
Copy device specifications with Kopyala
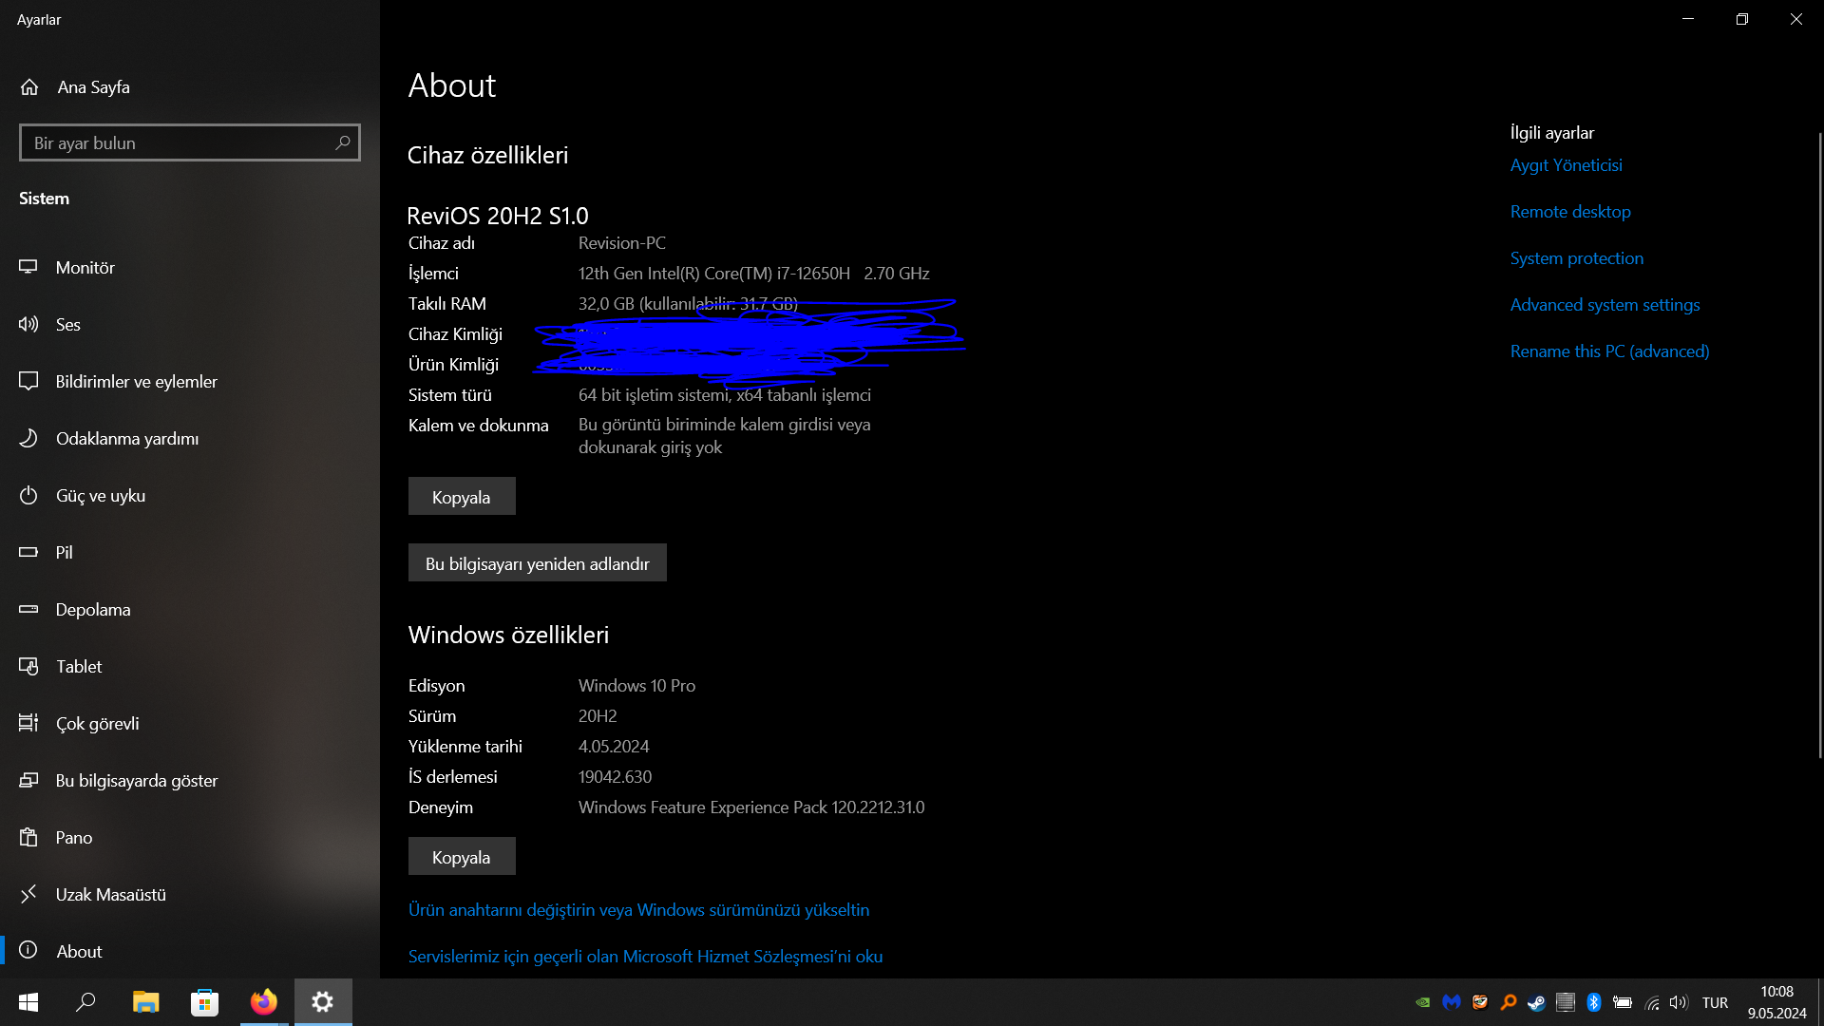462,497
